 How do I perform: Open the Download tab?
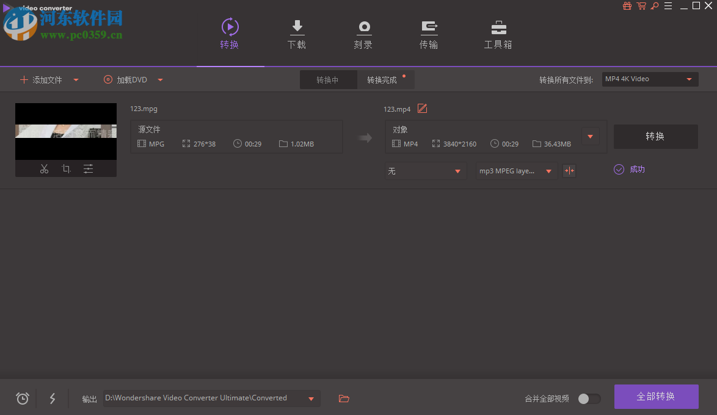coord(297,35)
